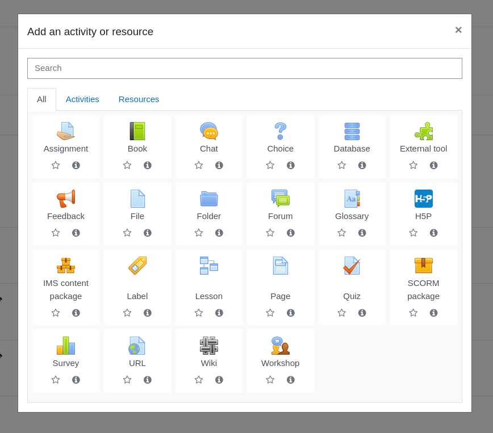The image size is (493, 433).
Task: Close the activity chooser dialog
Action: tap(458, 30)
